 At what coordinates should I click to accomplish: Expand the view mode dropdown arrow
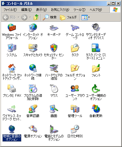89,17
